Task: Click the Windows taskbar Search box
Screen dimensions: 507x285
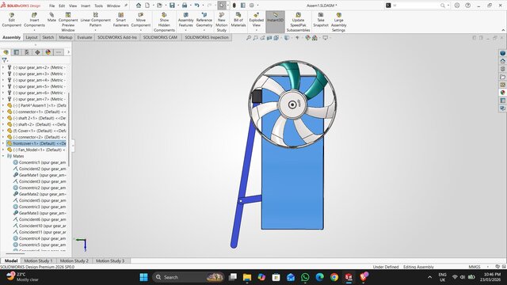Action: [189, 277]
